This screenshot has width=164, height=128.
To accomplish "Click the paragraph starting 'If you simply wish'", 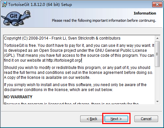I will [x=75, y=87].
